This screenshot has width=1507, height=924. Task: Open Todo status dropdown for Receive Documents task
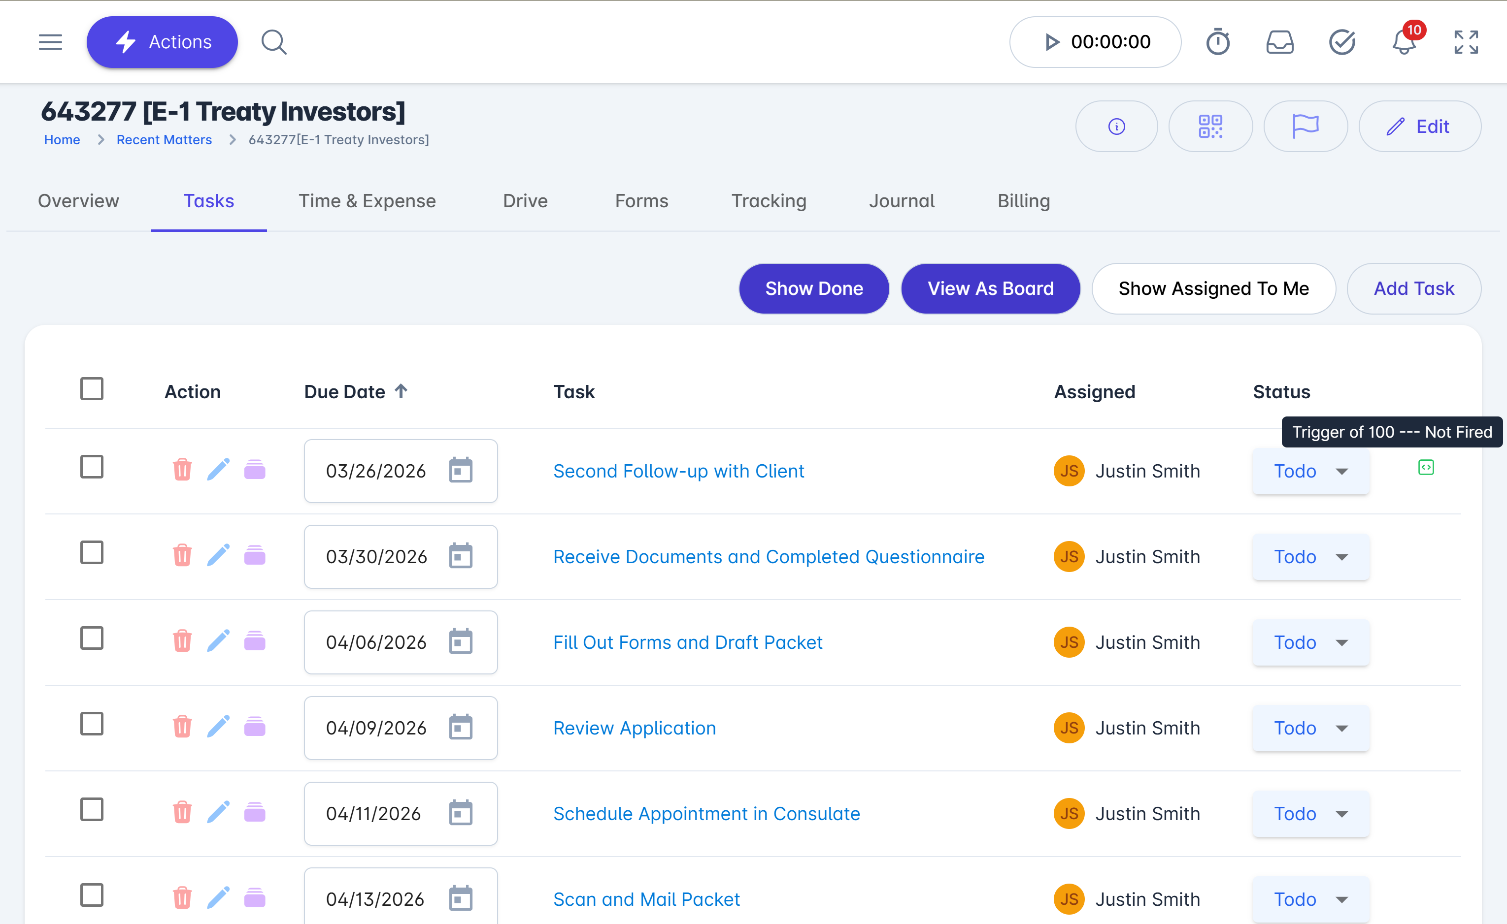pyautogui.click(x=1310, y=557)
